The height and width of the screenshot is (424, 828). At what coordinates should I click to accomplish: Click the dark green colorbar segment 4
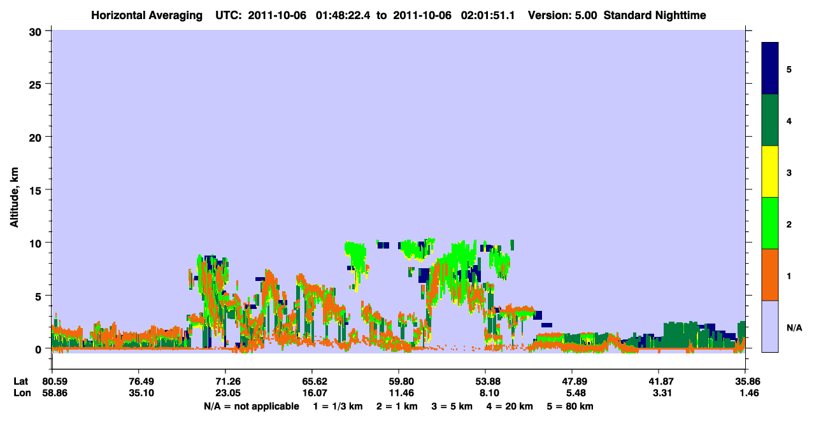coord(770,120)
